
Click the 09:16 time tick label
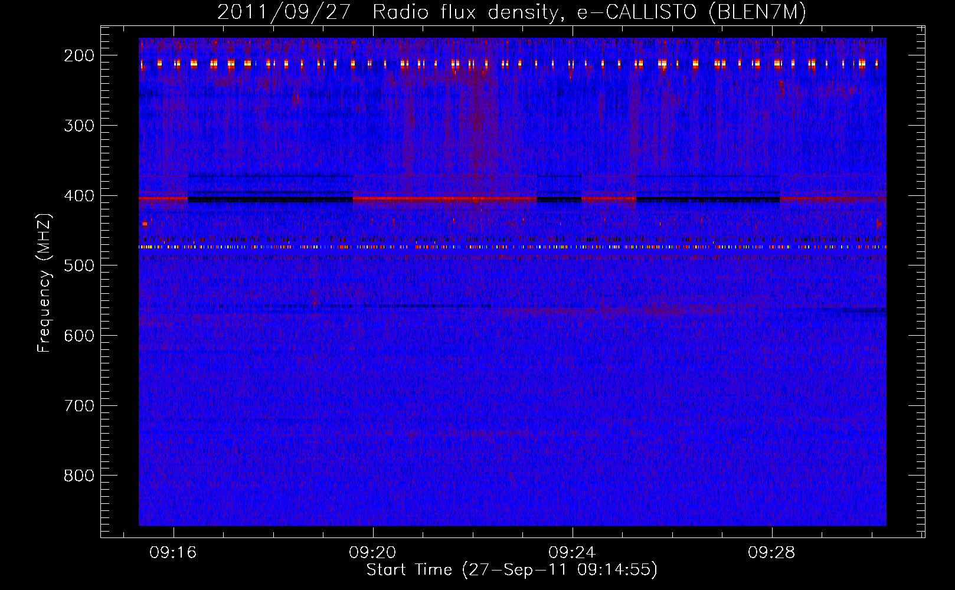(173, 553)
